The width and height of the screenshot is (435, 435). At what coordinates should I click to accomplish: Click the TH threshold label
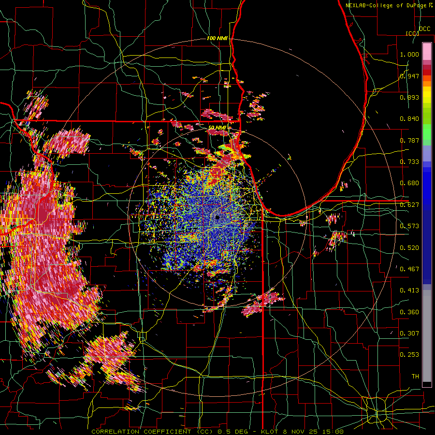tap(415, 377)
